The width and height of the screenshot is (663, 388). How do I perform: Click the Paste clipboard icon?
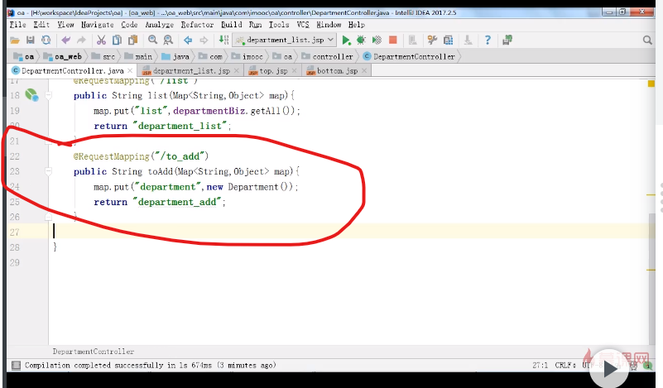coord(132,41)
